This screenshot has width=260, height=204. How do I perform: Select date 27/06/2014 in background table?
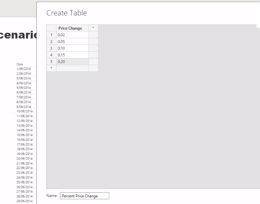click(x=24, y=191)
